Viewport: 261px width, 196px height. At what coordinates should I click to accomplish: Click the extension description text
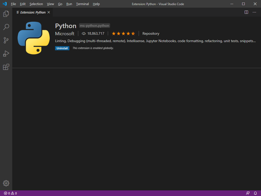coord(155,41)
